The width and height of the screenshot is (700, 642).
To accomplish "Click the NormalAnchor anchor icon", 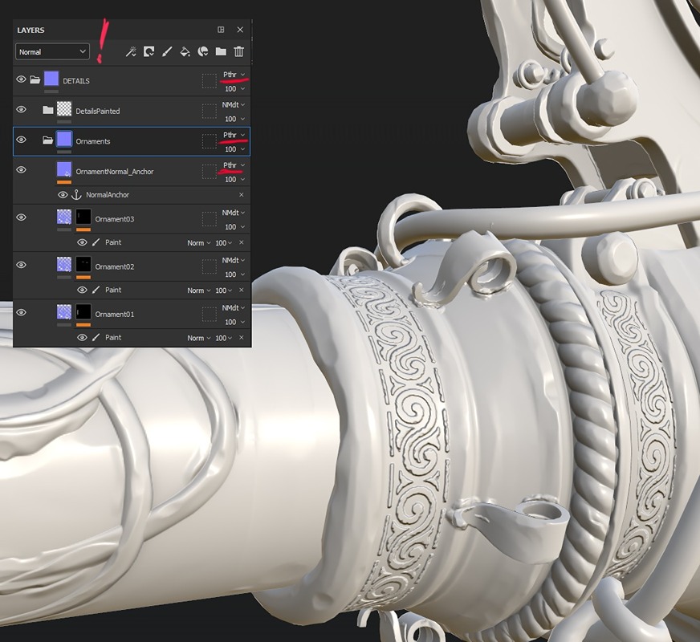I will point(76,194).
